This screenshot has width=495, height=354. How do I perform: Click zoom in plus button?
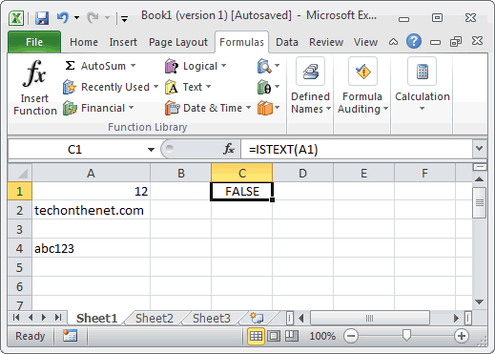coord(462,336)
